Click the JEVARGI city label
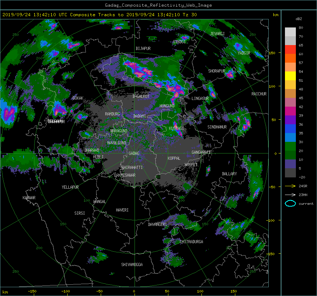The width and height of the screenshot is (317, 296). (217, 34)
